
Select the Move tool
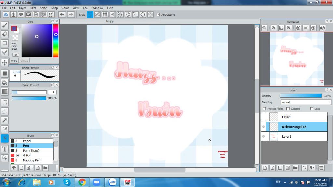5,63
